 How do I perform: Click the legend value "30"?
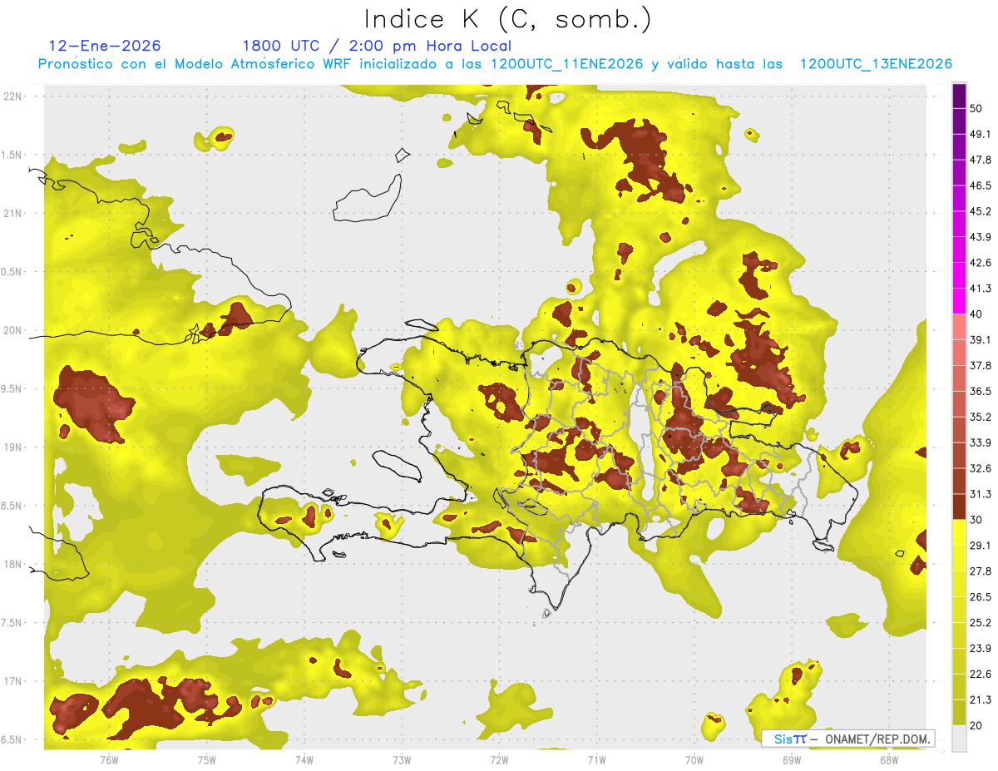pyautogui.click(x=976, y=520)
